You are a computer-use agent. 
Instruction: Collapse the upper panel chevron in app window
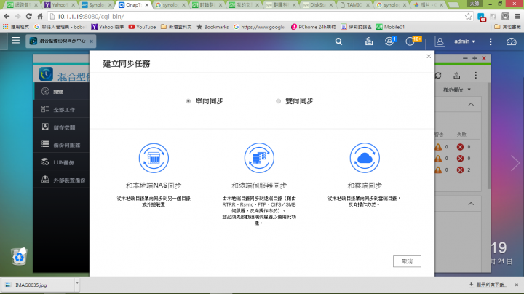[471, 105]
